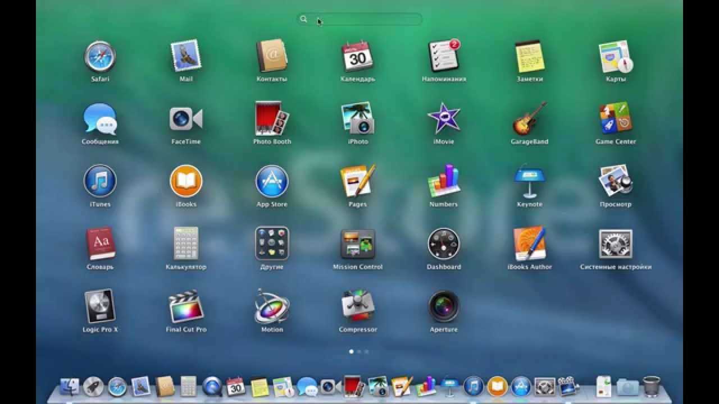Open Контакты in the Launchpad grid

(x=272, y=56)
